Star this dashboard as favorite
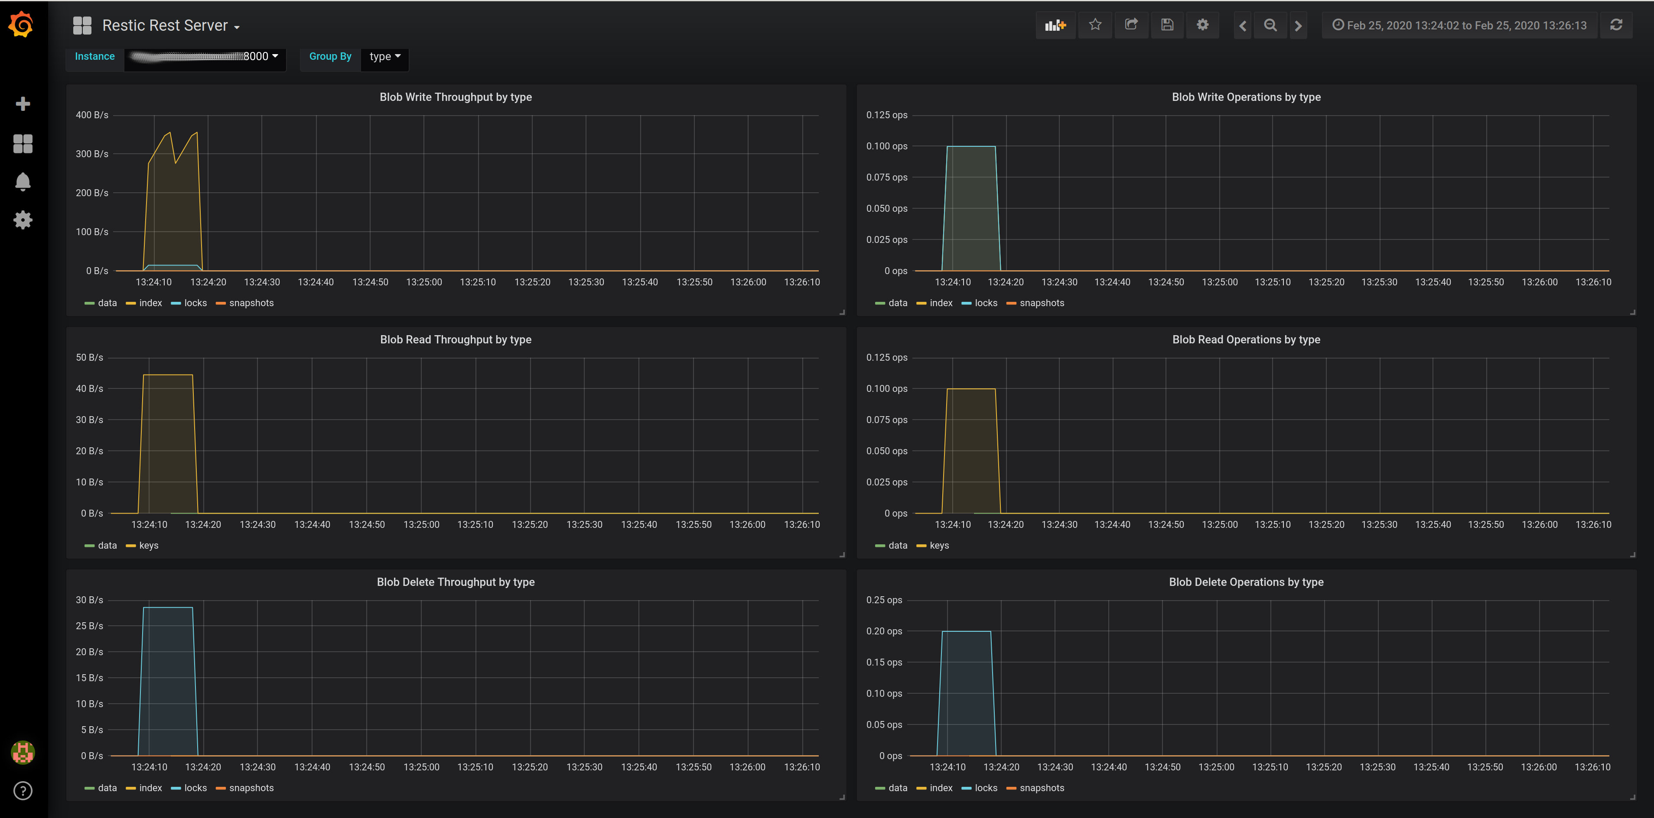The height and width of the screenshot is (818, 1654). point(1095,25)
